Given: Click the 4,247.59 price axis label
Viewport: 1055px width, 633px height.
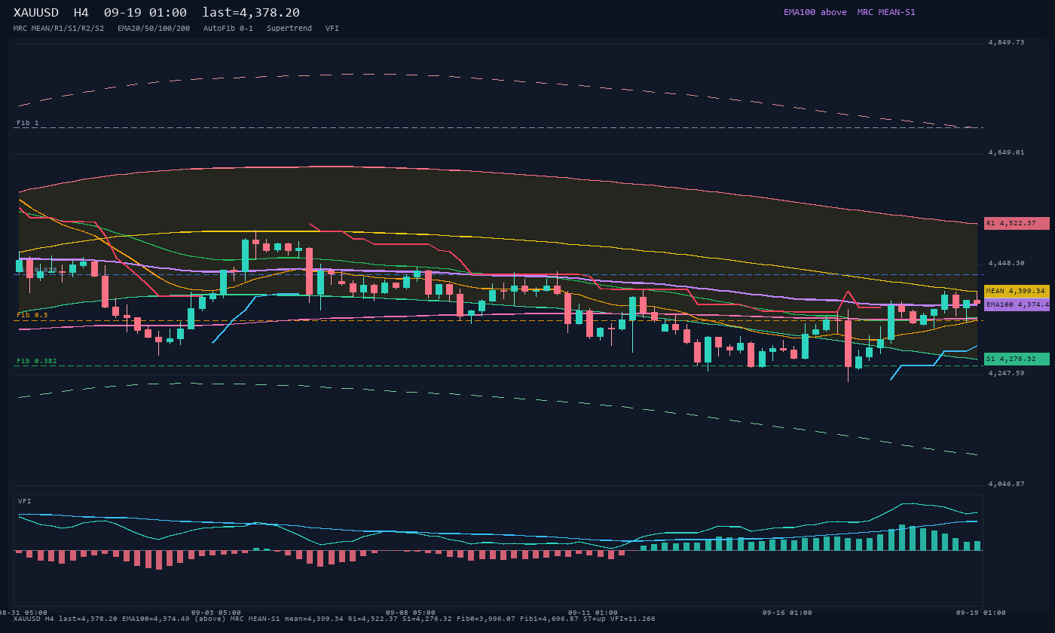Looking at the screenshot, I should [x=1006, y=373].
